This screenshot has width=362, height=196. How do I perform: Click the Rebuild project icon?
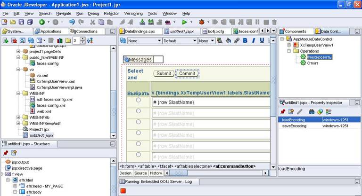click(x=151, y=22)
